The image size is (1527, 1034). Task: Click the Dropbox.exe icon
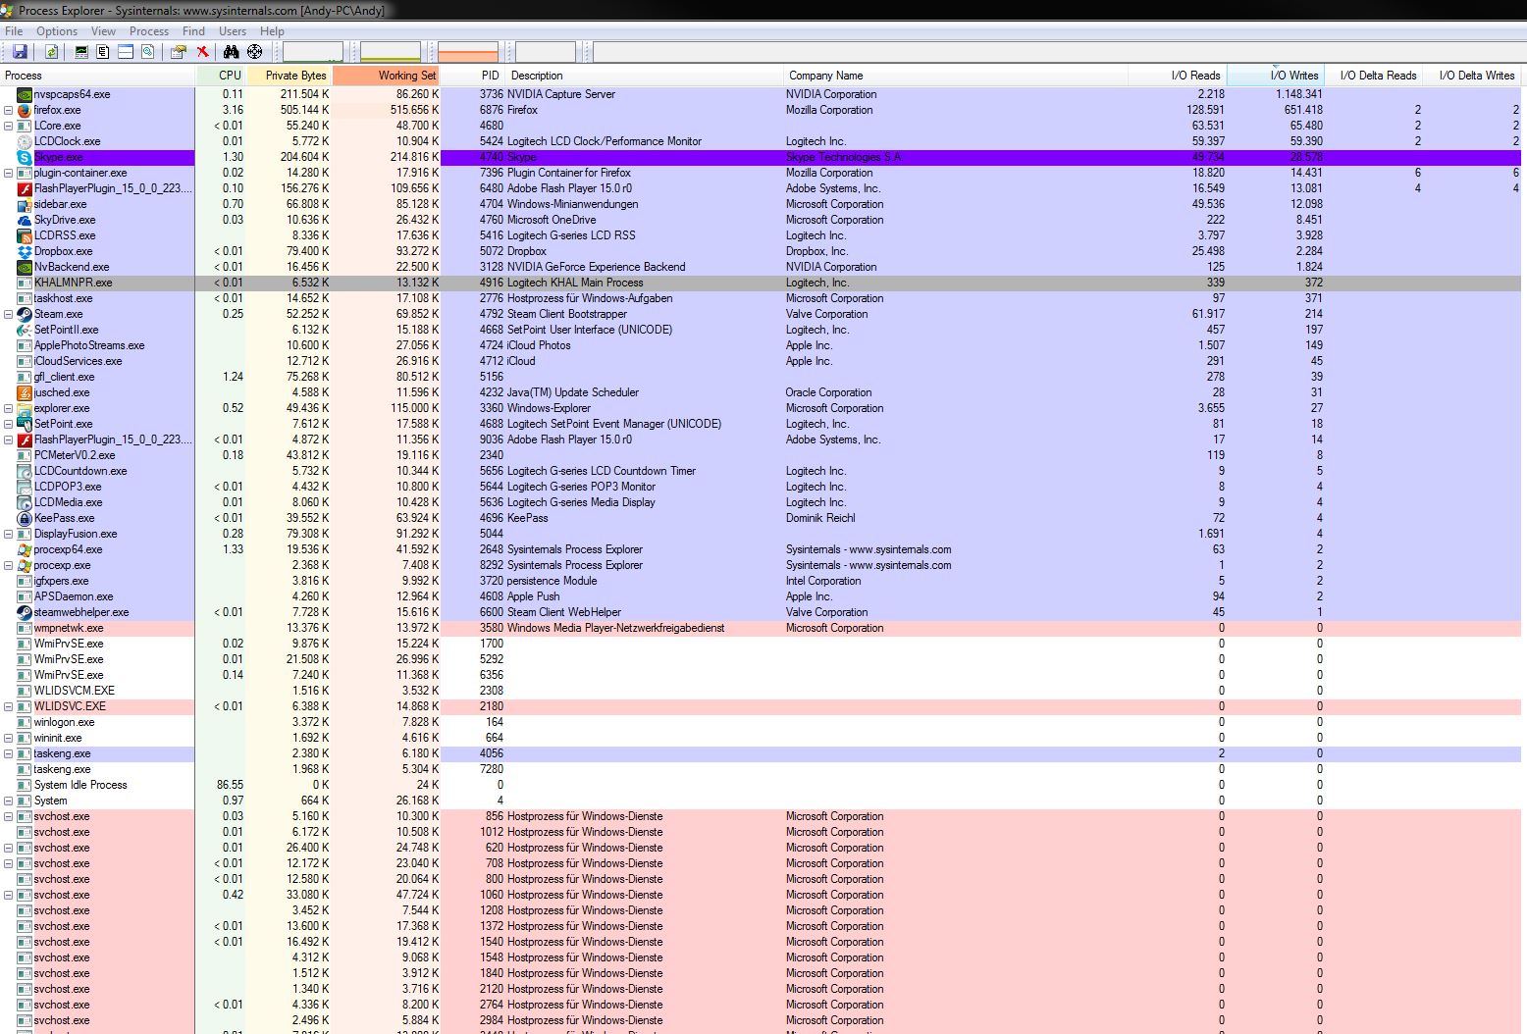click(25, 251)
